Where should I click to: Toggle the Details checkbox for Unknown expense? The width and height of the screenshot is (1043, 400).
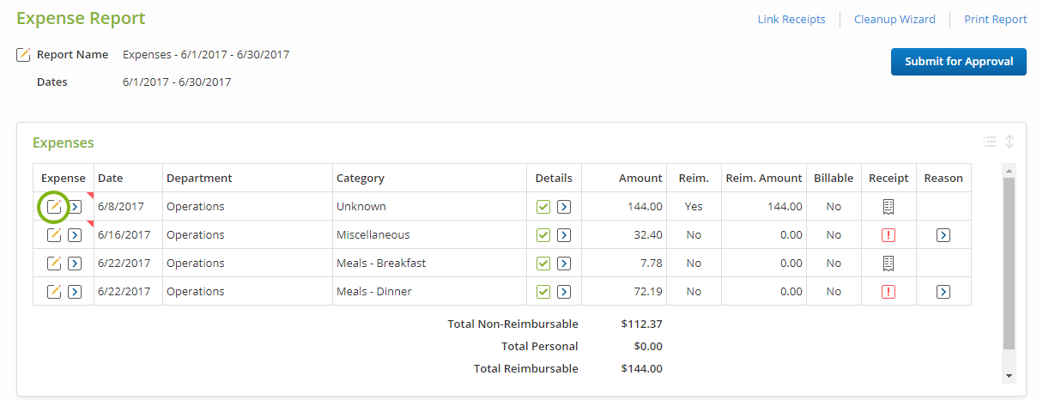[x=543, y=207]
